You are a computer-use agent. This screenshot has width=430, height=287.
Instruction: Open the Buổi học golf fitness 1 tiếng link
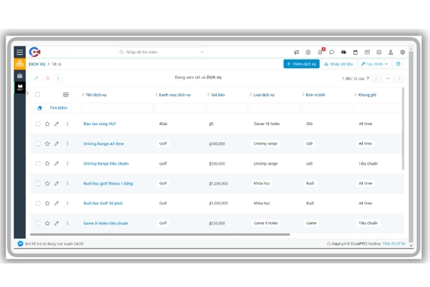point(108,184)
